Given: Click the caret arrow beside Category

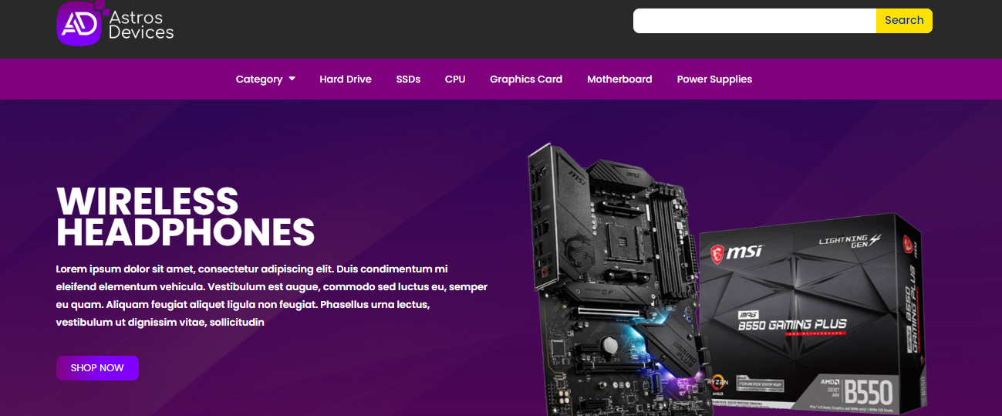Looking at the screenshot, I should (x=292, y=79).
